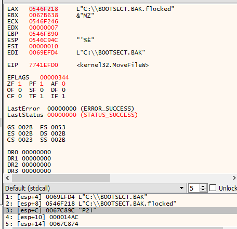237x229 pixels.
Task: Select the DR3 debug register value
Action: coord(36,171)
